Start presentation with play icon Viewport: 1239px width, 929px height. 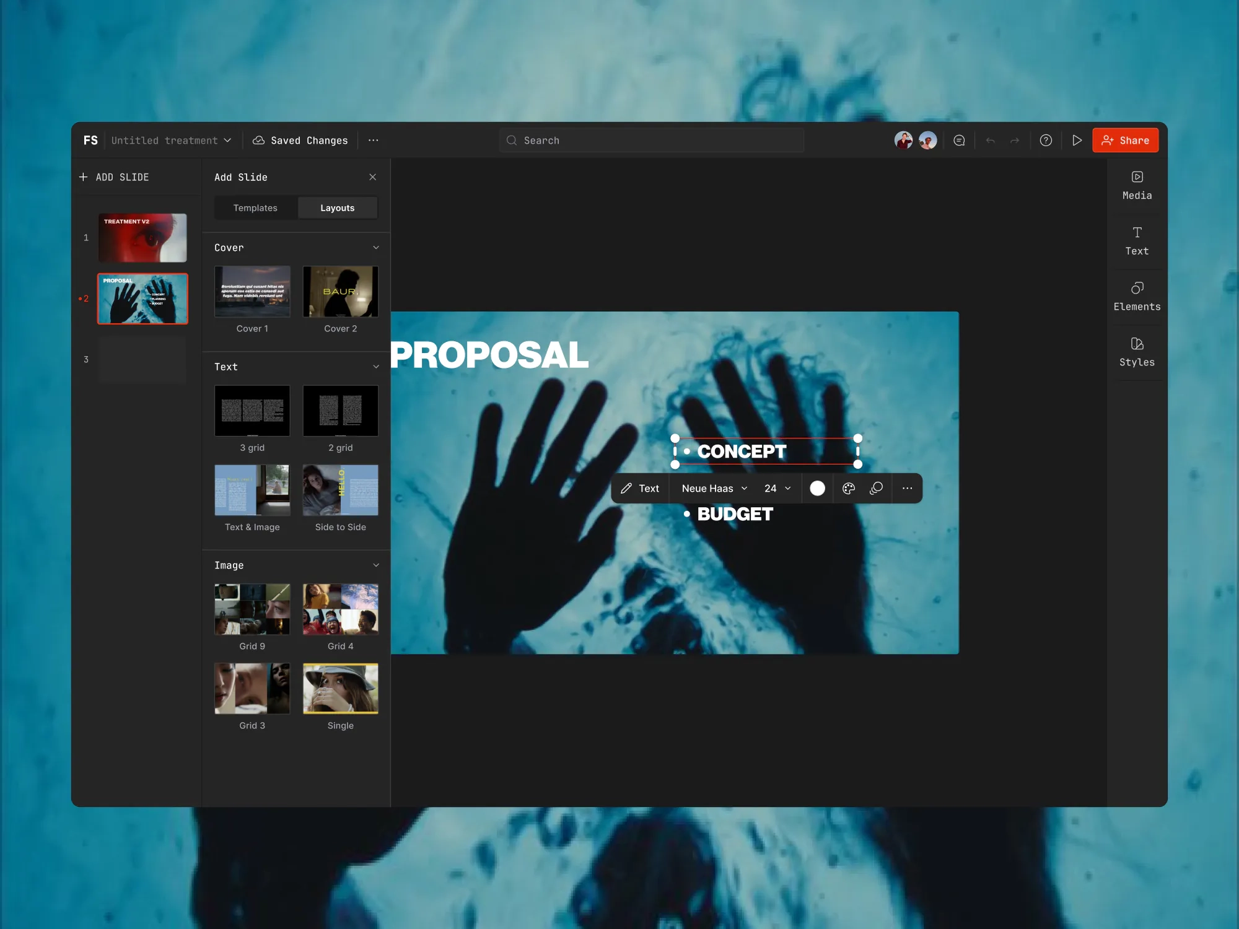click(x=1077, y=141)
